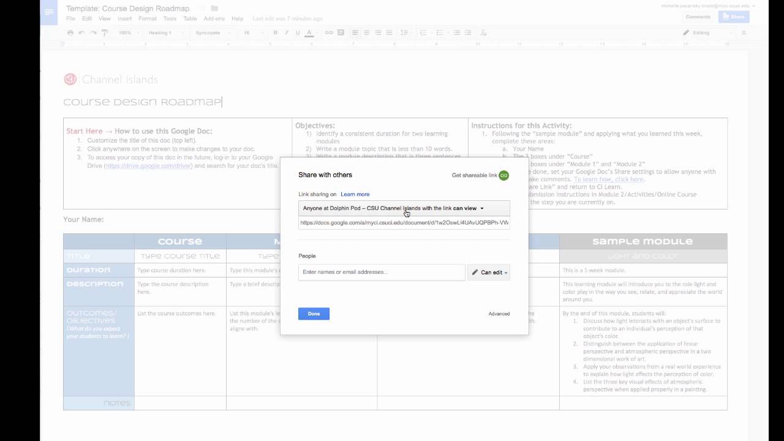Click the Comments button
This screenshot has height=441, width=784.
tap(698, 17)
